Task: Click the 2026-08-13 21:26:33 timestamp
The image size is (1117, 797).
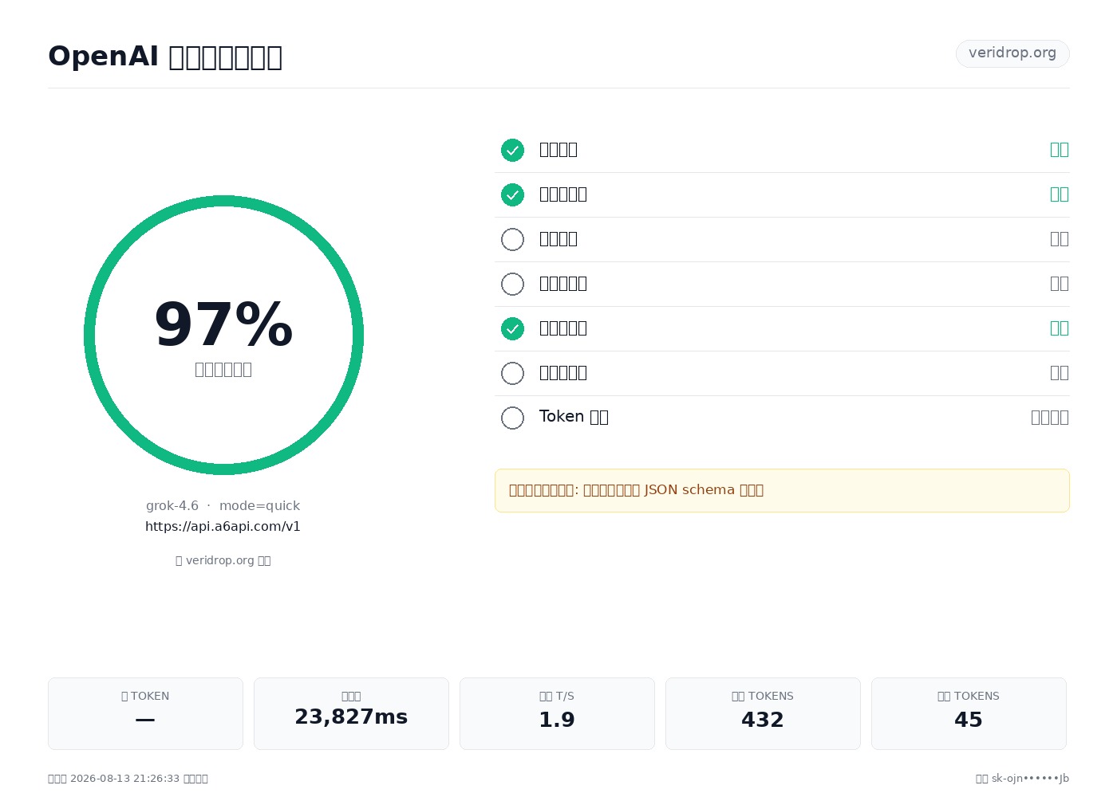Action: click(x=124, y=779)
